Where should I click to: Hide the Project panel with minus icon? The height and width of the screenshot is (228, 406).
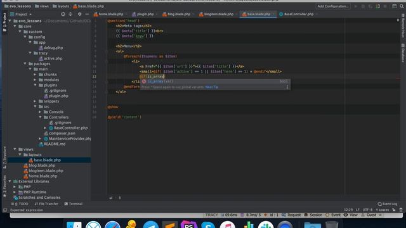tap(87, 14)
